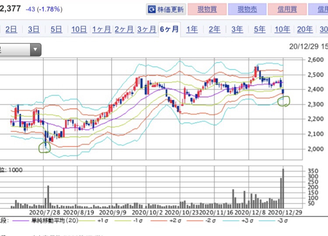328x236 pixels.
Task: Show the 5年 chart
Action: pos(260,29)
